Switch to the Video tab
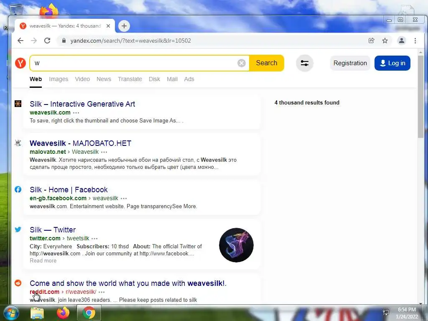This screenshot has width=428, height=321. (82, 79)
